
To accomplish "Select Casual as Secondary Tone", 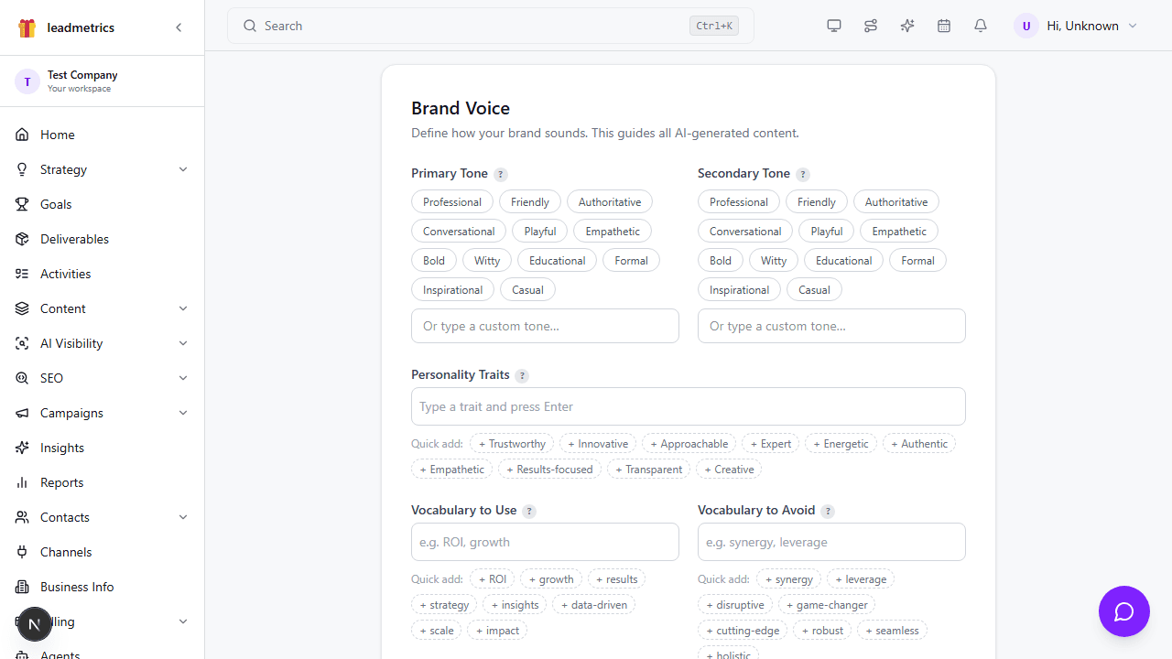I will coord(814,290).
